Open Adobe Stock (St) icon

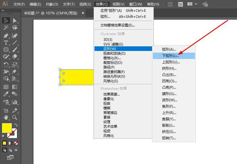[x=180, y=4]
